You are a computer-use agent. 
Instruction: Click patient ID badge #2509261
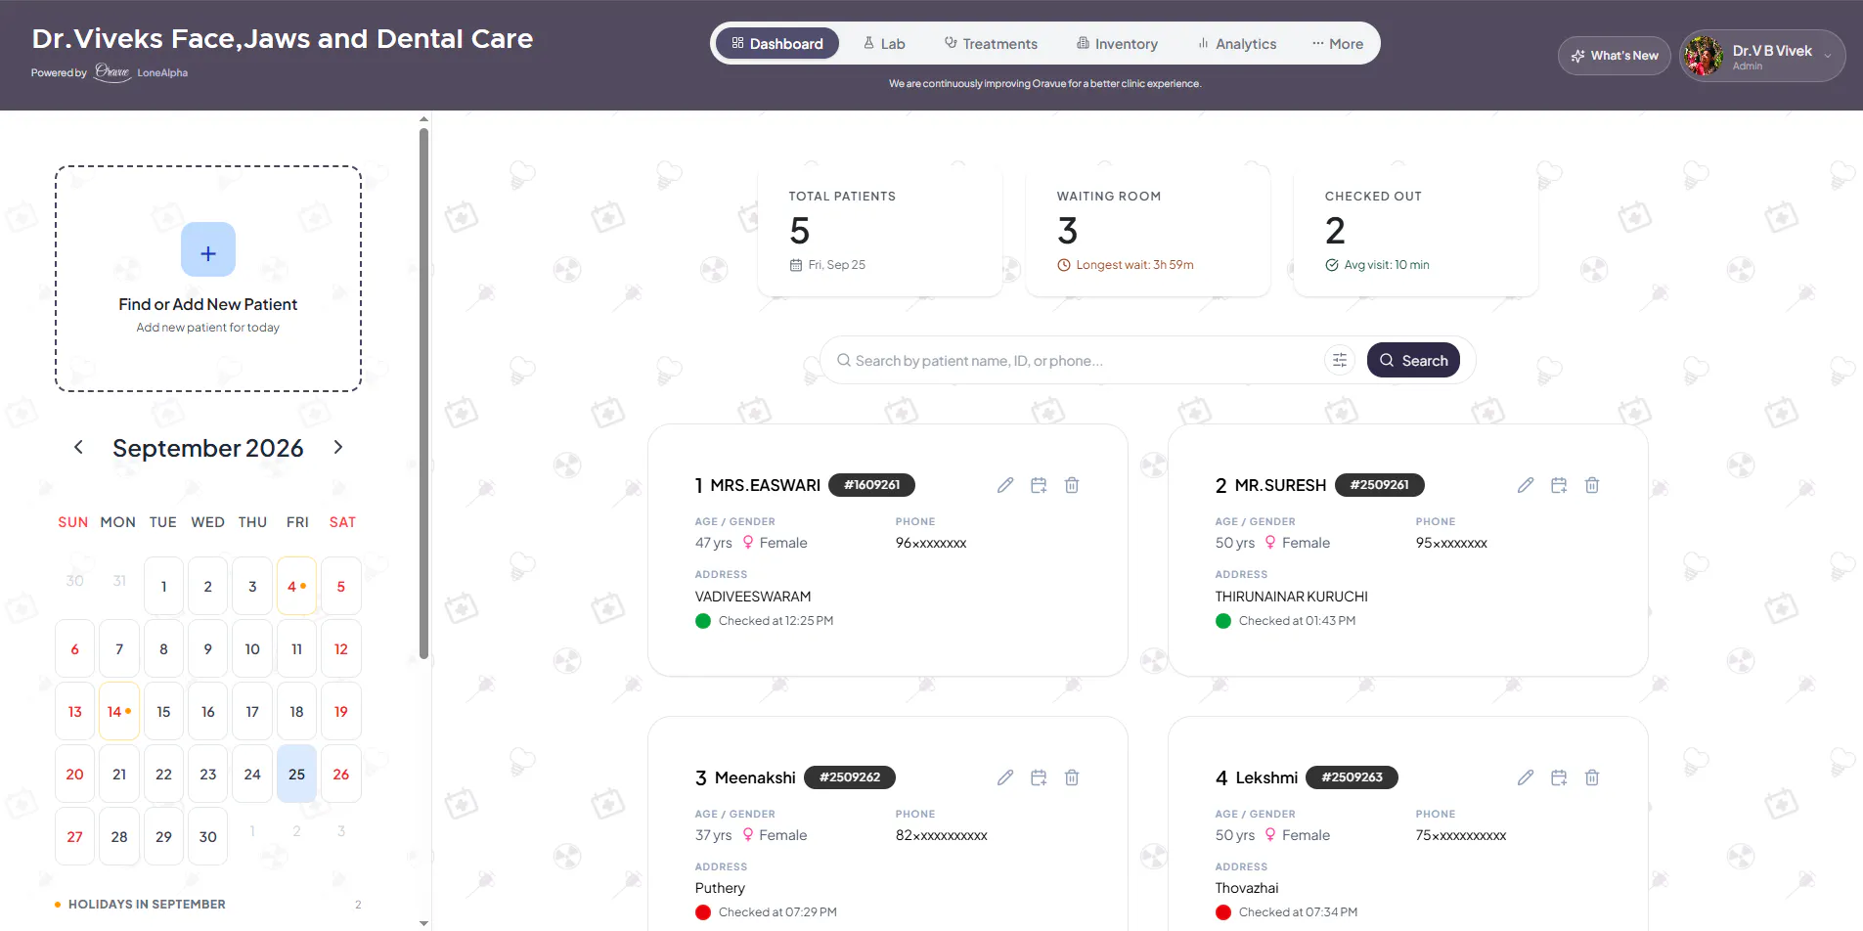click(x=1379, y=485)
